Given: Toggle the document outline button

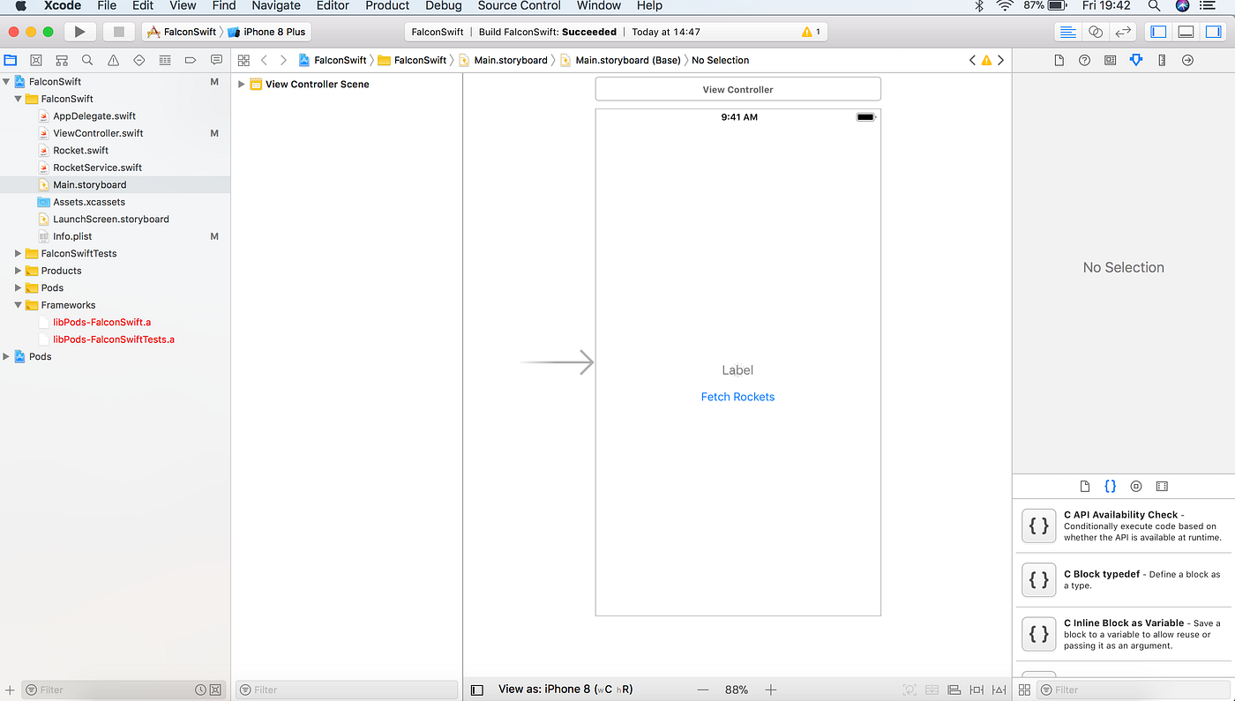Looking at the screenshot, I should pos(477,690).
